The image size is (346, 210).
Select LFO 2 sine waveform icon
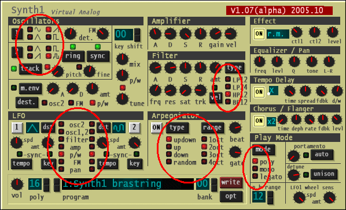(119, 127)
